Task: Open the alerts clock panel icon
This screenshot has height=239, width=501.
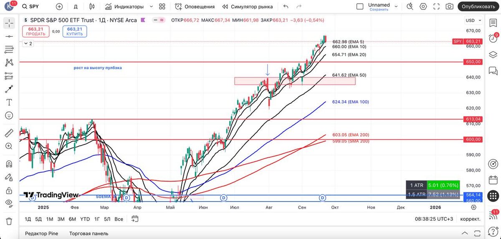Action: point(493,38)
